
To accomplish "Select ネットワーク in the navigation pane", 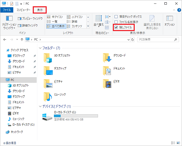I will [x=14, y=132].
